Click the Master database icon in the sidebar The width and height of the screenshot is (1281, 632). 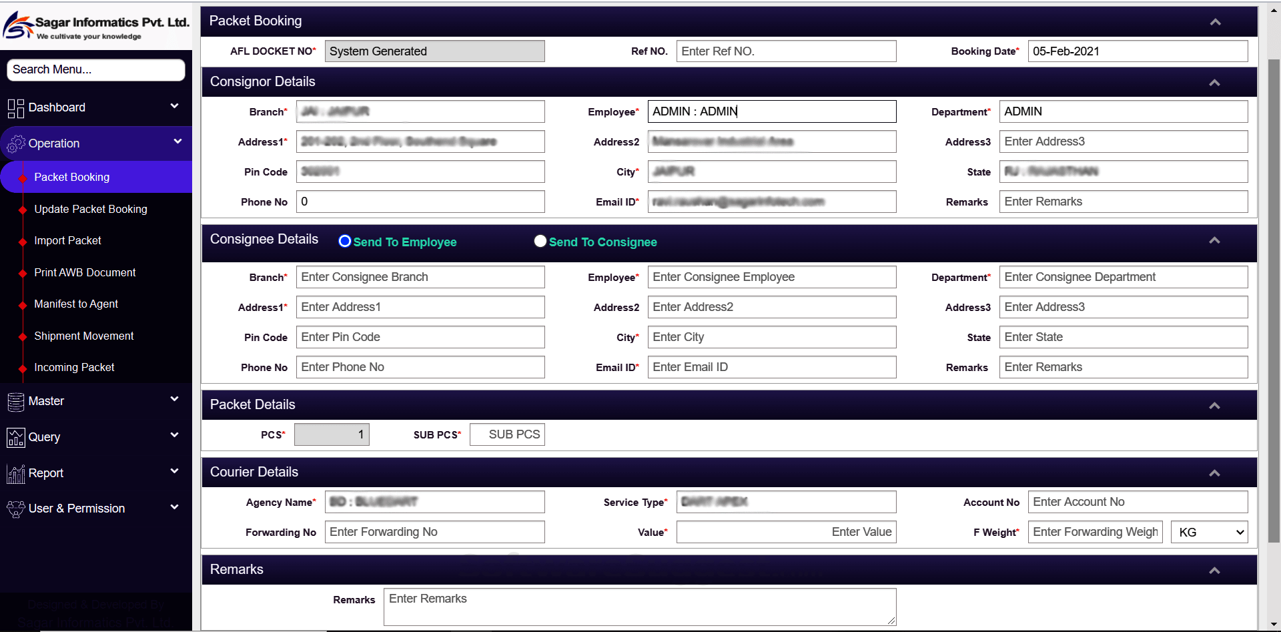click(15, 401)
